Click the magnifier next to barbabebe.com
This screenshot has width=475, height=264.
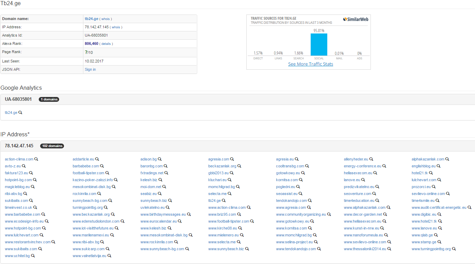102,166
